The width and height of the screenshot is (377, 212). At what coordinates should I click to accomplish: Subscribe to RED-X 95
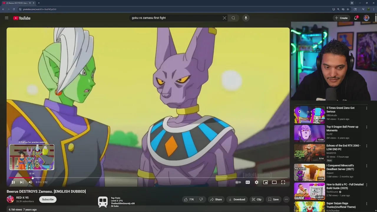[48, 199]
